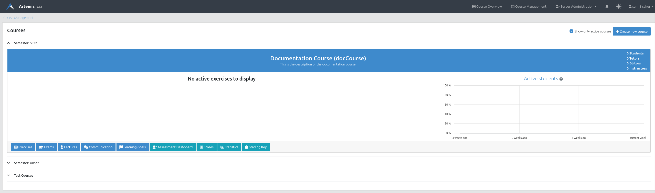This screenshot has width=655, height=193.
Task: Expand the Semester: Unset section
Action: (9, 163)
